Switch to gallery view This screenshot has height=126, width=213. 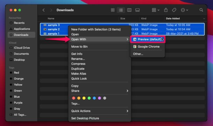tap(138, 10)
